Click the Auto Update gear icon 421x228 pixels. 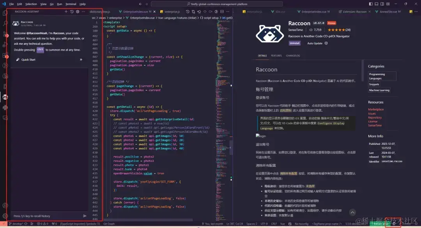coord(326,43)
